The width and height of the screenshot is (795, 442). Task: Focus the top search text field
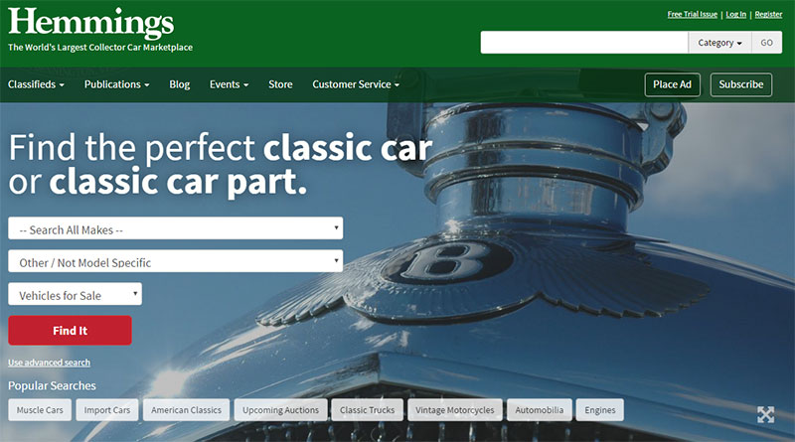(584, 43)
